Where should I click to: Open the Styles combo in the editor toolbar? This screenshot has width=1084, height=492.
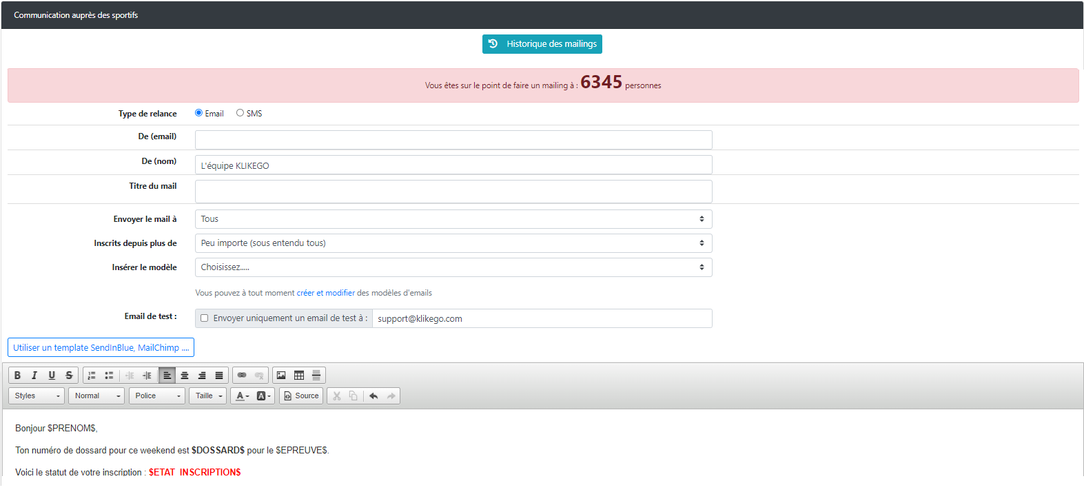coord(37,396)
